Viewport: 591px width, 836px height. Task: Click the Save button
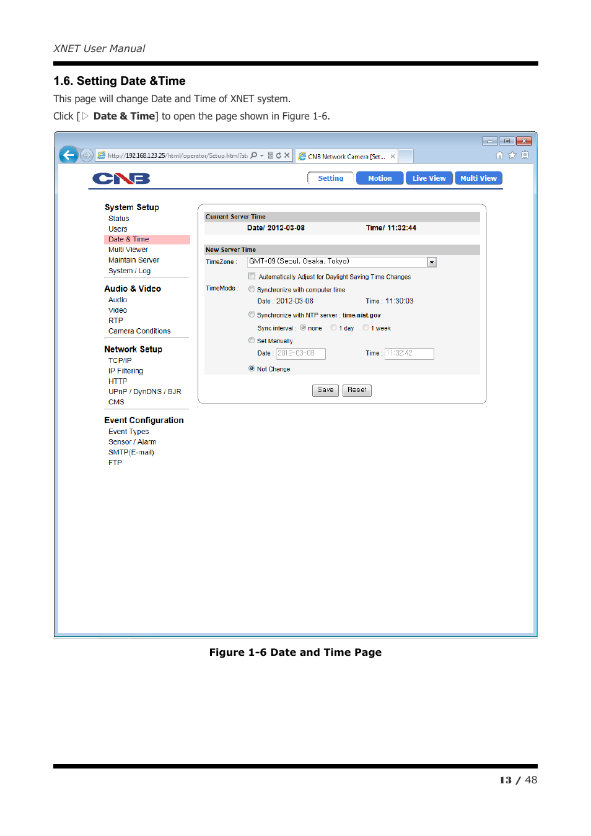pyautogui.click(x=325, y=391)
